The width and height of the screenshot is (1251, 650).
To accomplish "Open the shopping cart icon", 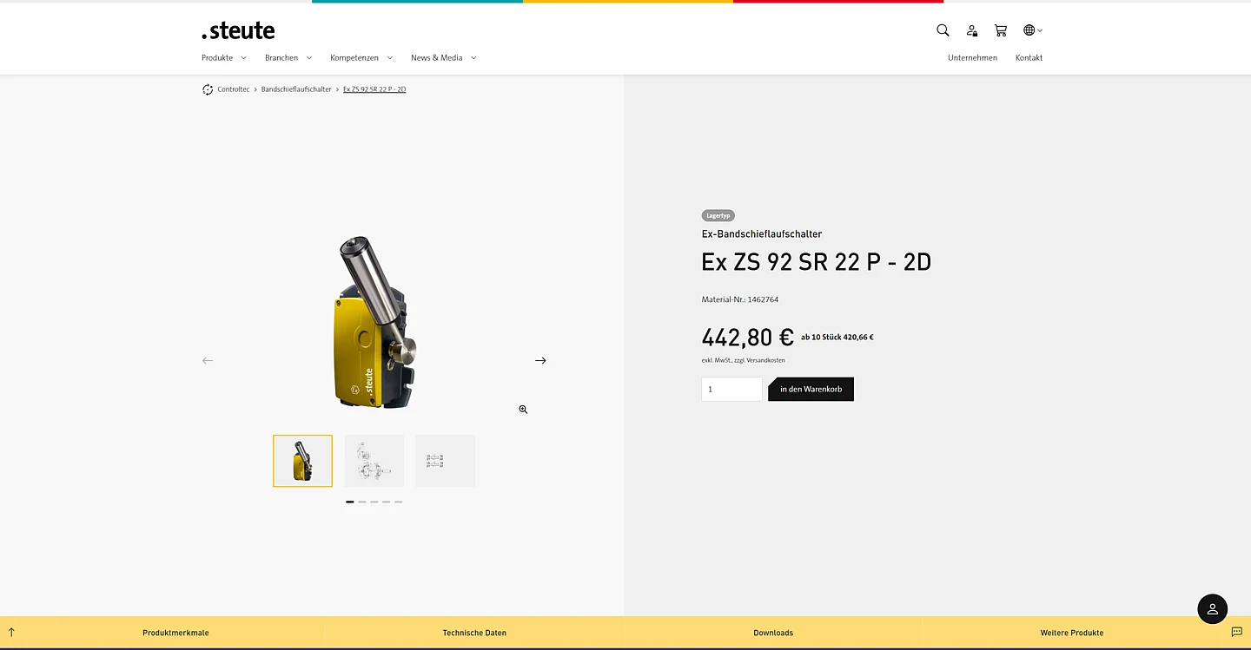I will 1001,30.
